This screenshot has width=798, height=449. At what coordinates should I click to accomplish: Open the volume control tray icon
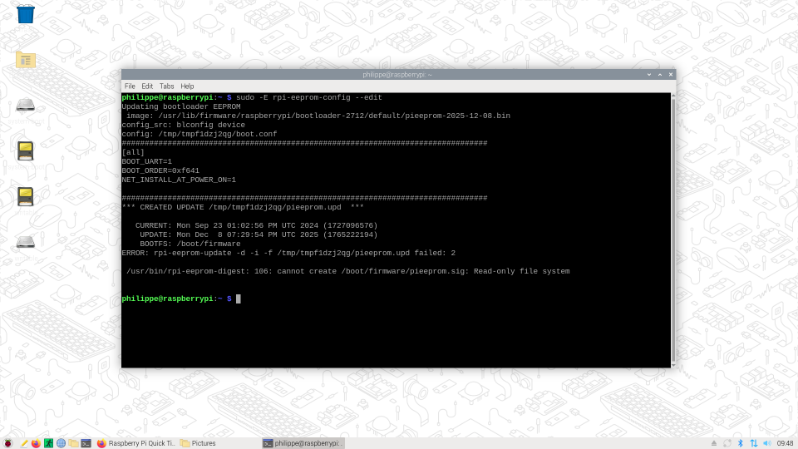click(x=767, y=443)
